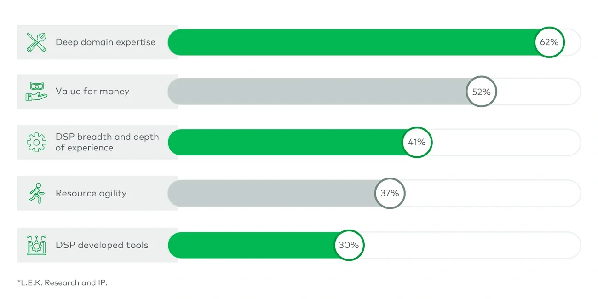Click the laptop with gear icon

point(36,245)
